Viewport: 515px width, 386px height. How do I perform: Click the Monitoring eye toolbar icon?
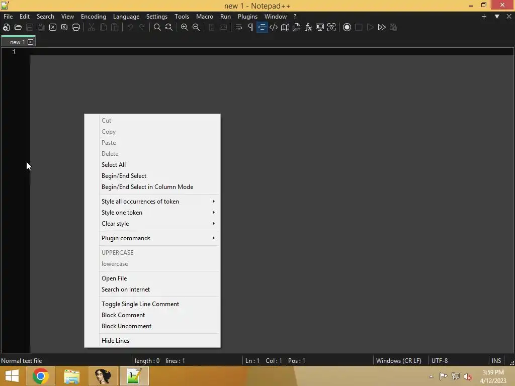point(331,27)
